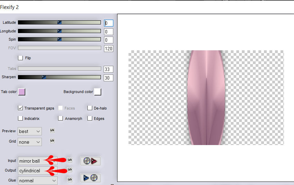The width and height of the screenshot is (294, 185).
Task: Click the Tabs value field showing 33
Action: (x=108, y=69)
